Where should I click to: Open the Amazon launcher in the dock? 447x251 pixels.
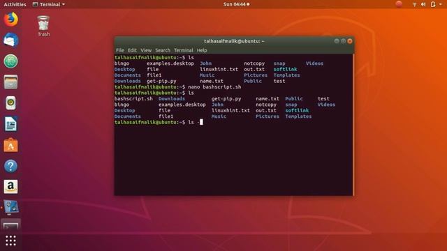tap(11, 187)
